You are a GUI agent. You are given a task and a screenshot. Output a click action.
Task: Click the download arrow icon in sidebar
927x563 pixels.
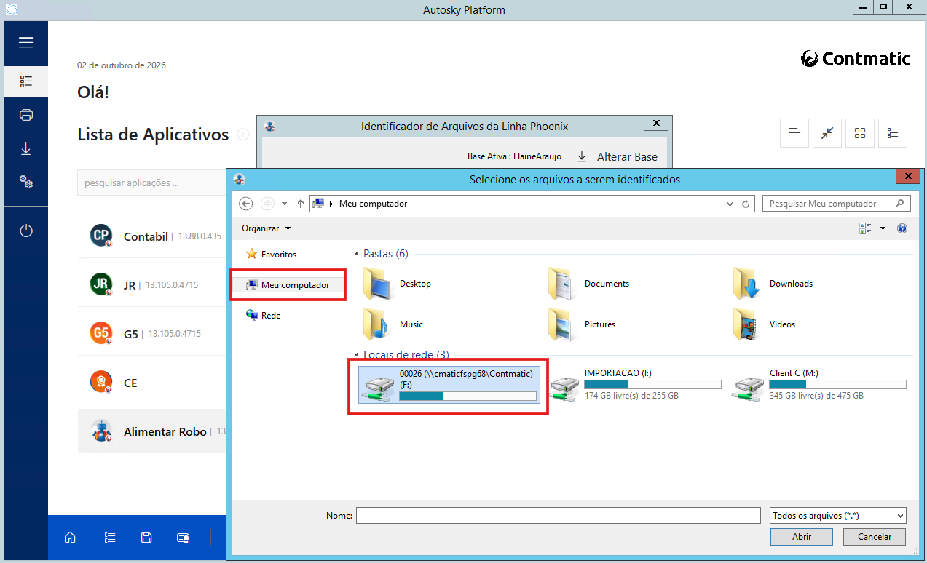click(26, 148)
